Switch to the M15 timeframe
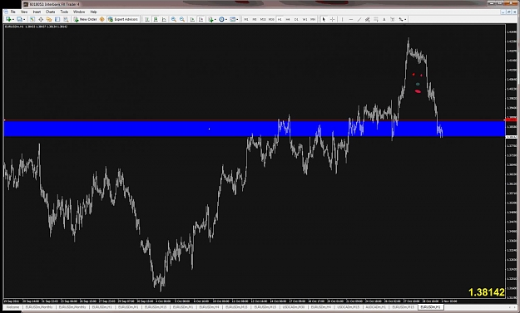Screen dimensions: 520x313 pos(263,20)
